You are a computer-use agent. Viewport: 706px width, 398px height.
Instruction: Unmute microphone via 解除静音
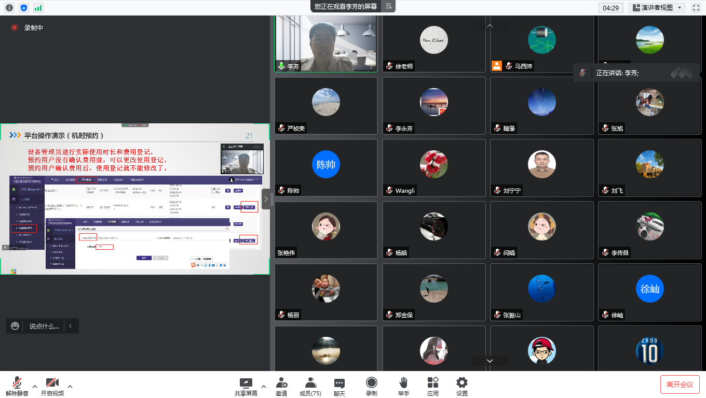[17, 386]
